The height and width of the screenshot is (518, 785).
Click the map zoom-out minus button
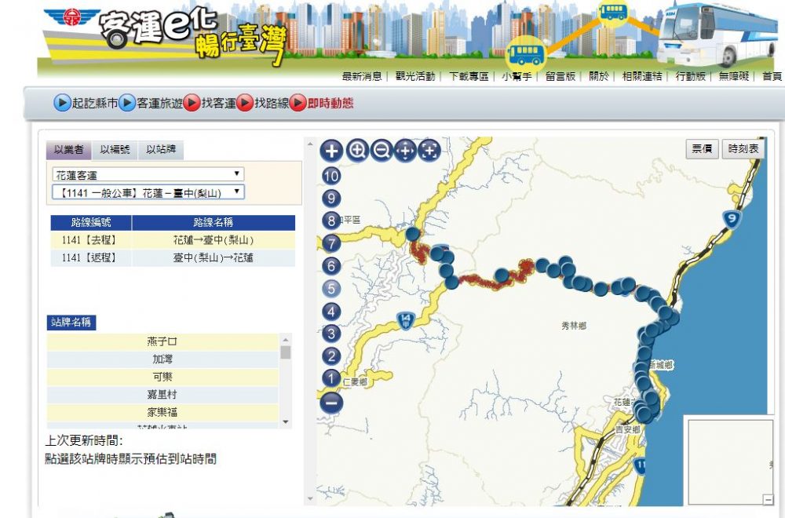331,403
